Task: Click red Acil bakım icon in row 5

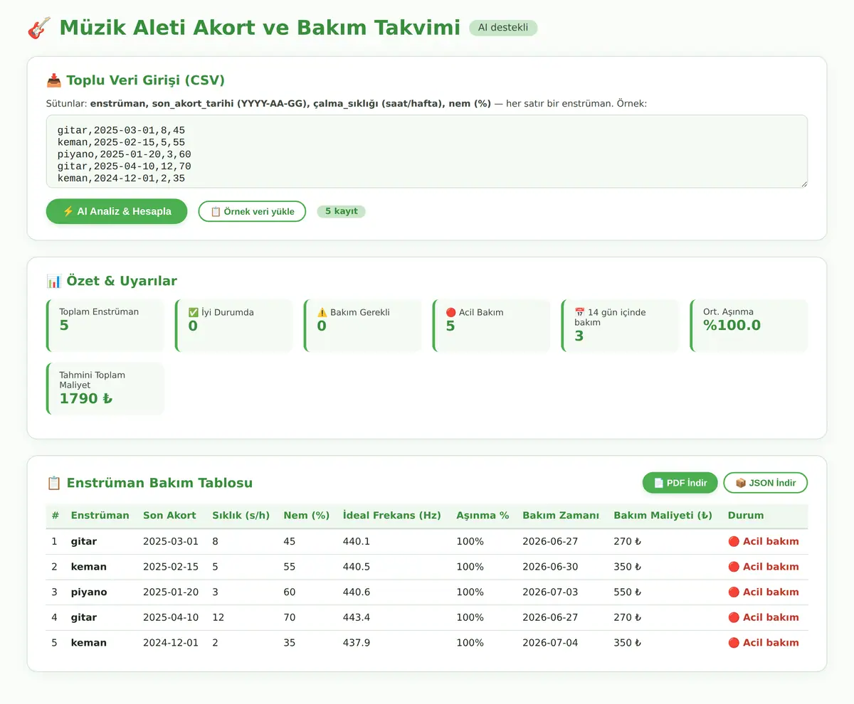Action: pos(734,643)
